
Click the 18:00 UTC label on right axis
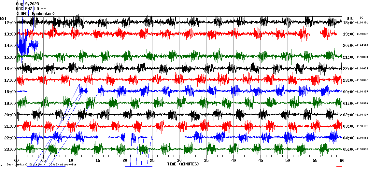[348, 23]
